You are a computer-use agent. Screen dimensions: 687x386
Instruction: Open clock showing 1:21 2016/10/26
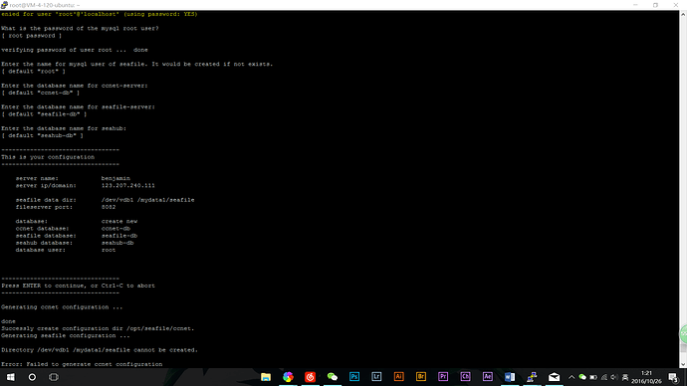click(x=646, y=377)
